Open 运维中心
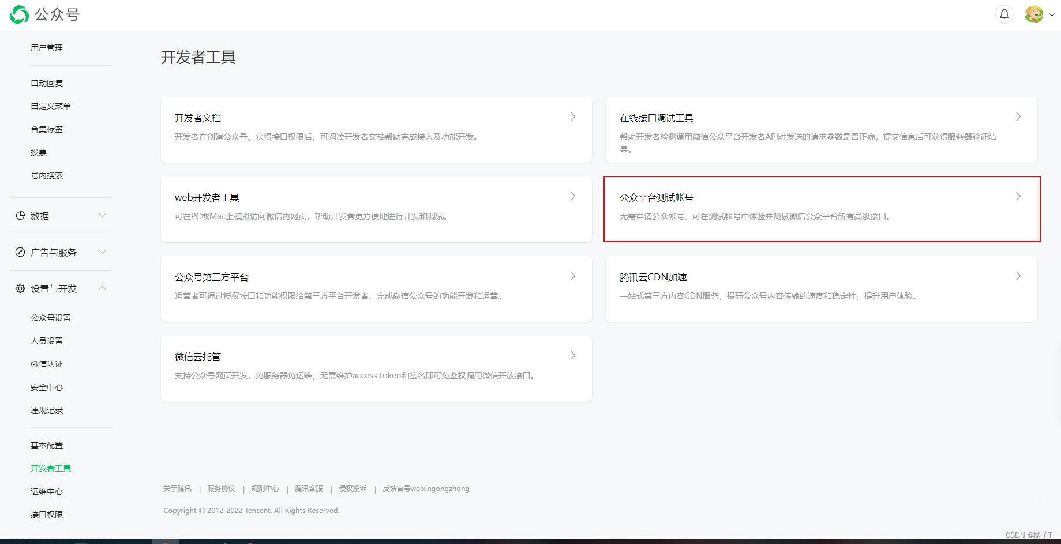 (47, 492)
